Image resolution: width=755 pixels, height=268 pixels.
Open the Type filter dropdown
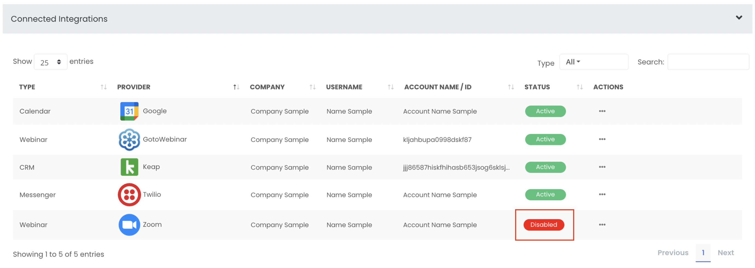click(594, 62)
